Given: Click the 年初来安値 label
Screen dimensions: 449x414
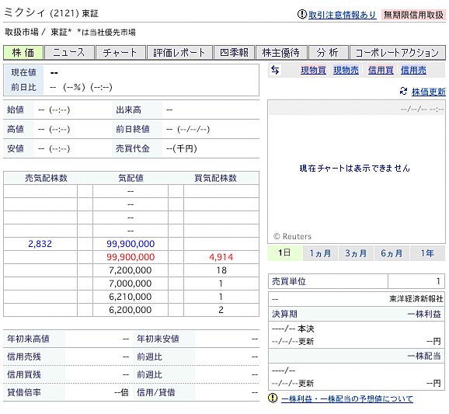Looking at the screenshot, I should click(158, 339).
